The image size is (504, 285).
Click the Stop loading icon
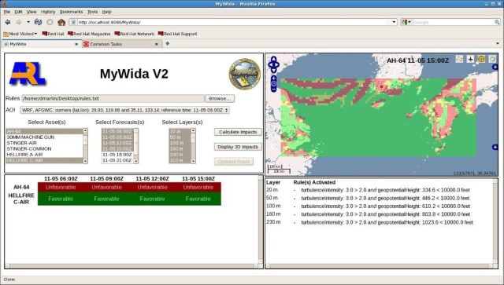[x=50, y=22]
